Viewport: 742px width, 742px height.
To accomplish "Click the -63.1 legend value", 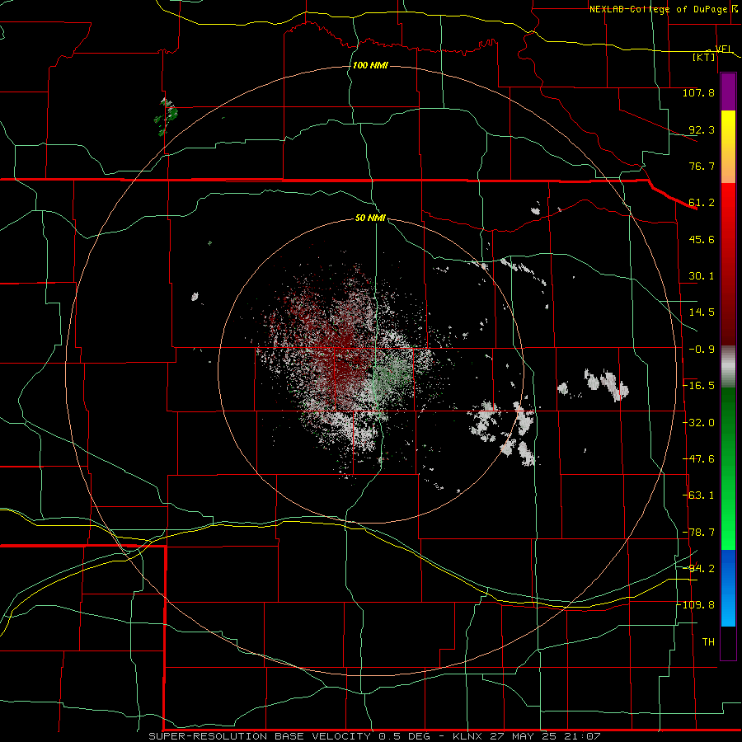I will 698,495.
